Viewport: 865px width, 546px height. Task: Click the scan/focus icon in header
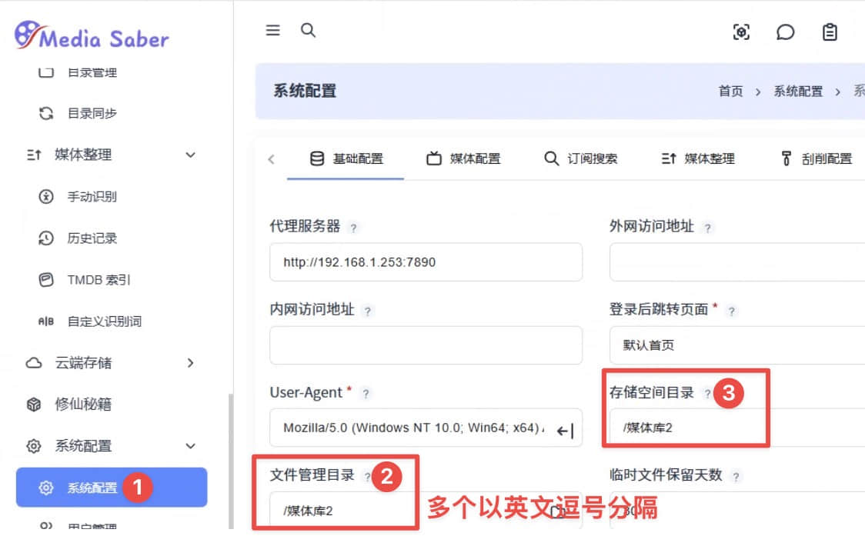click(741, 32)
